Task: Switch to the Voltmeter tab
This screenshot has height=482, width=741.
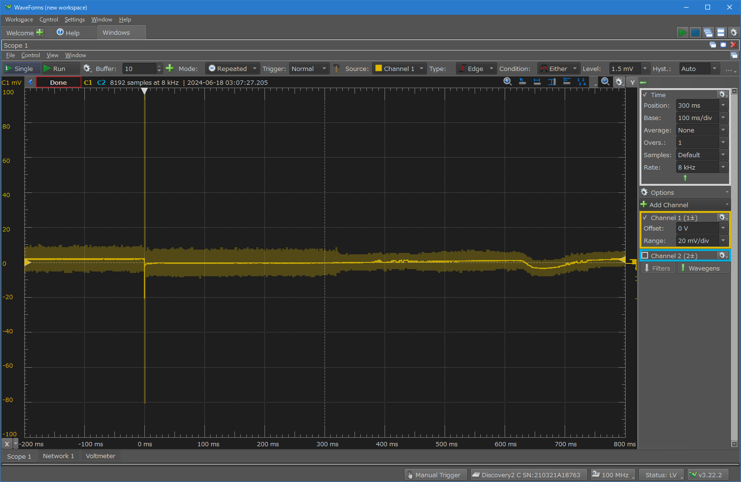Action: (101, 456)
